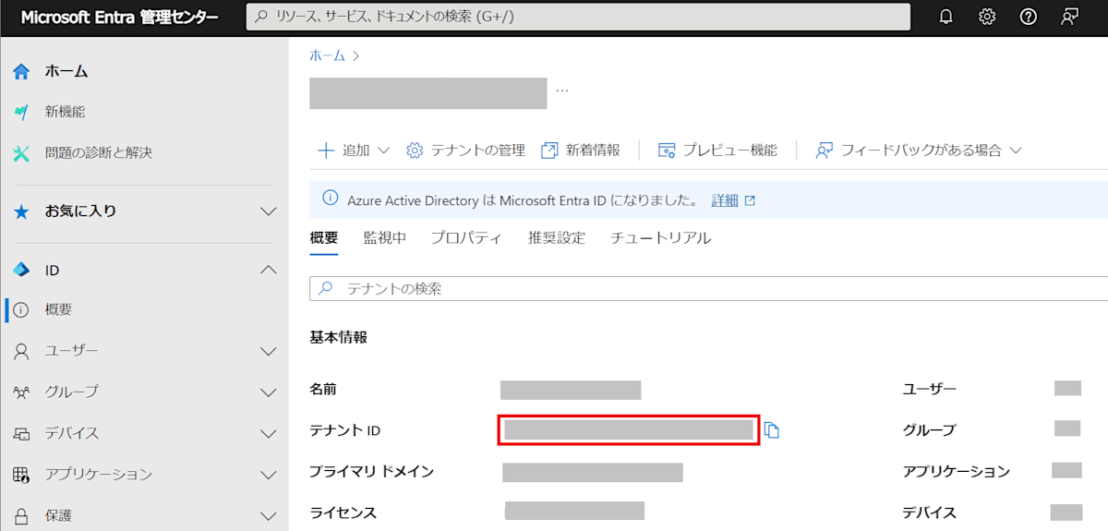Click the プレビュー機能 icon in toolbar

click(x=667, y=151)
